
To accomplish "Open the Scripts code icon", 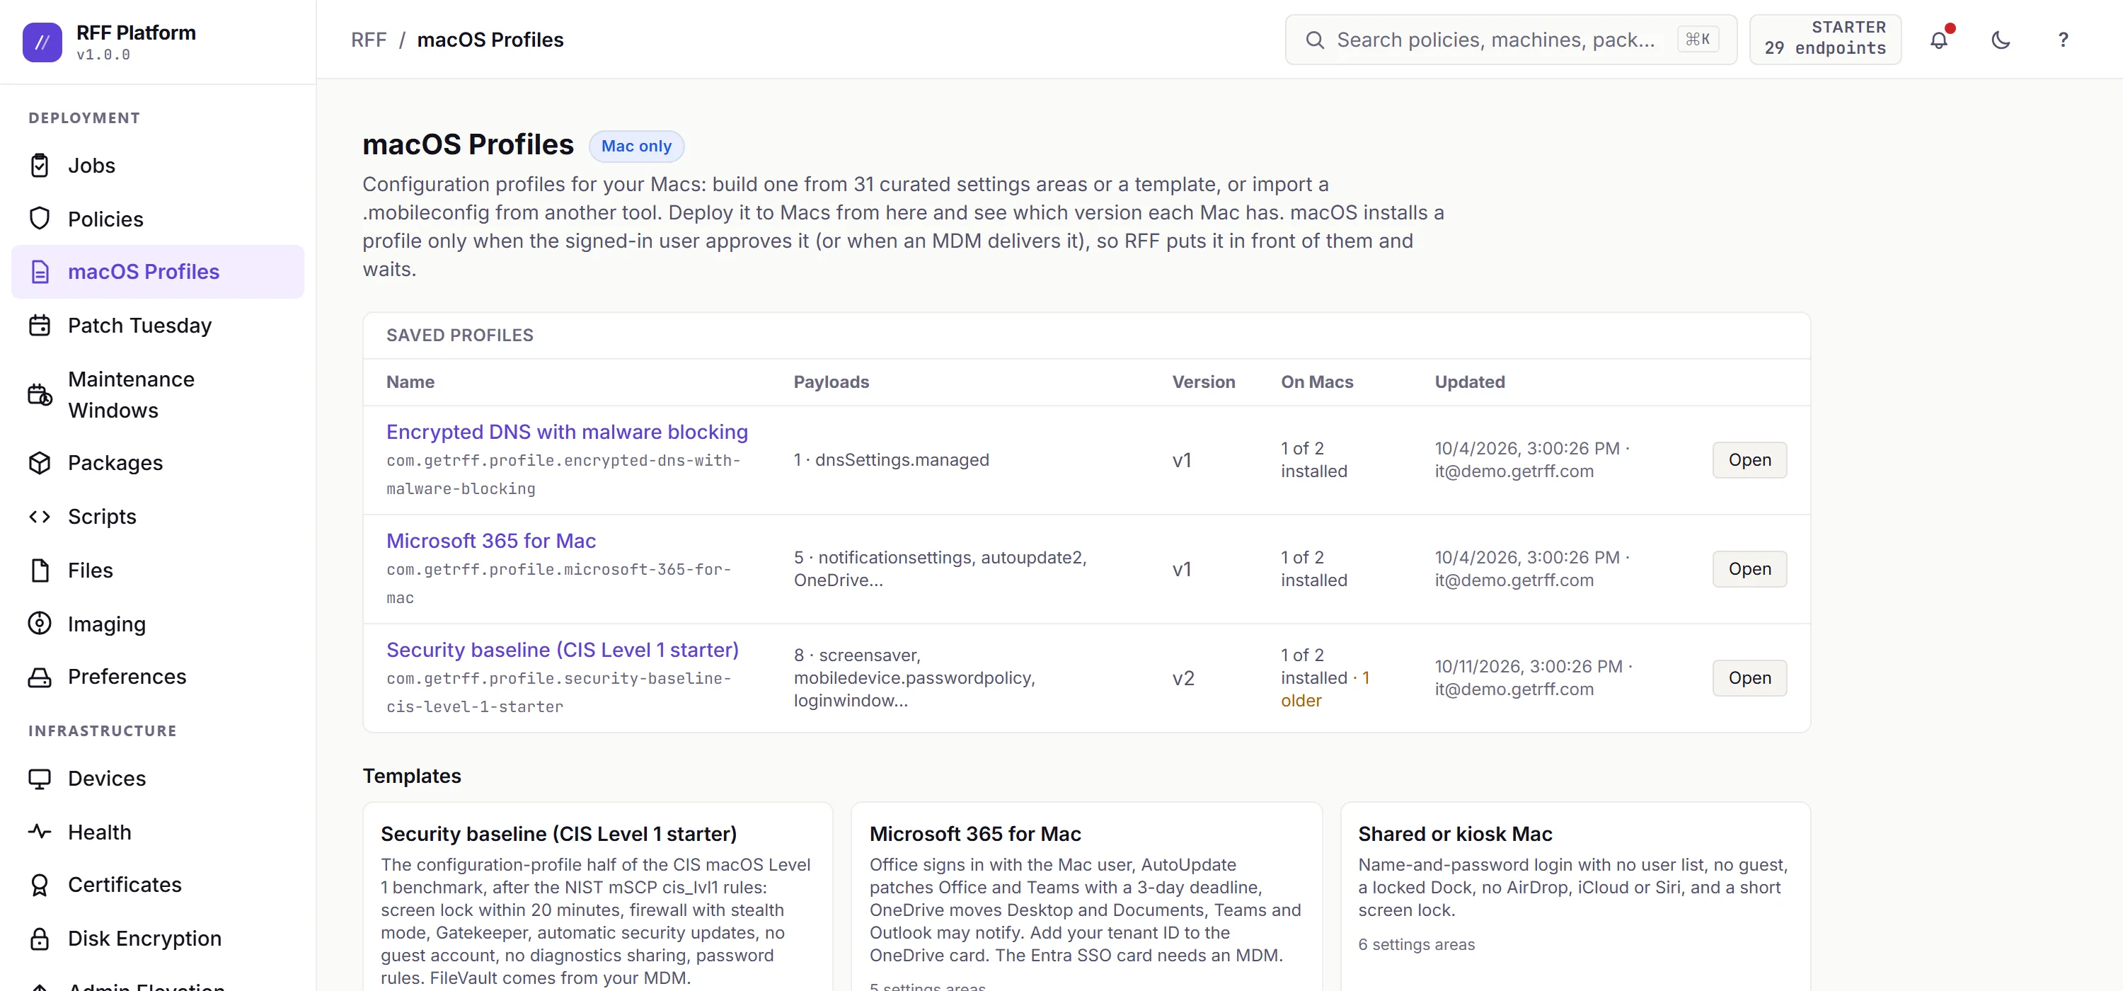I will coord(40,516).
